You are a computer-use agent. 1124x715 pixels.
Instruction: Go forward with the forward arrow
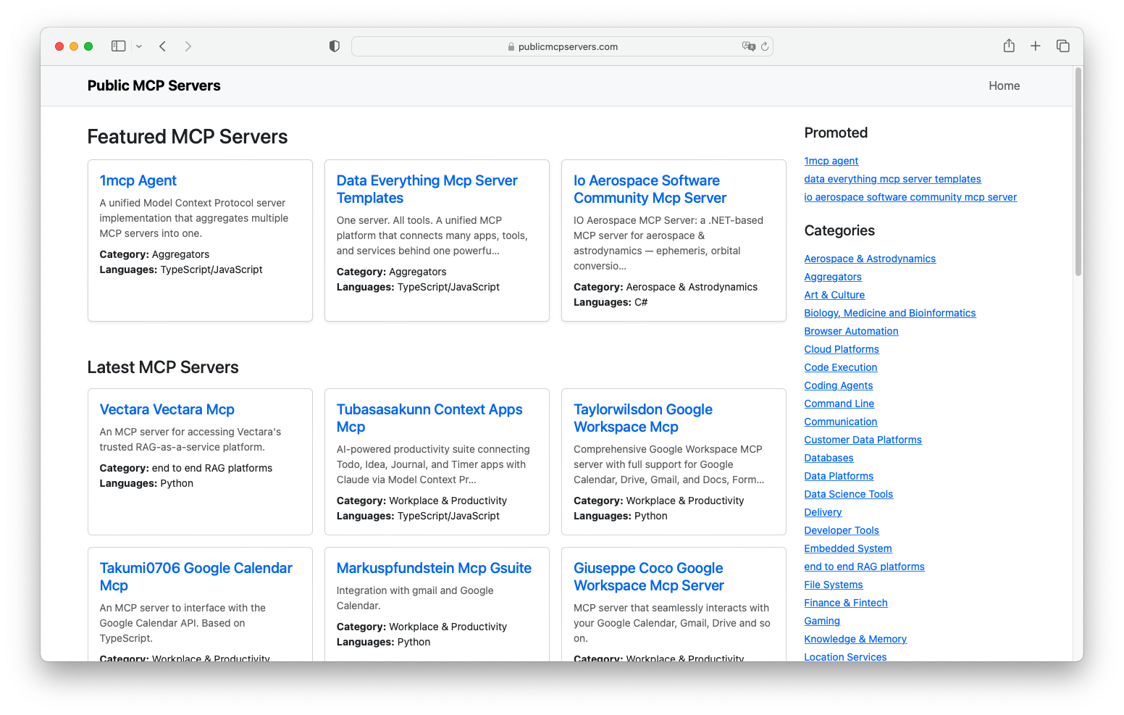188,46
